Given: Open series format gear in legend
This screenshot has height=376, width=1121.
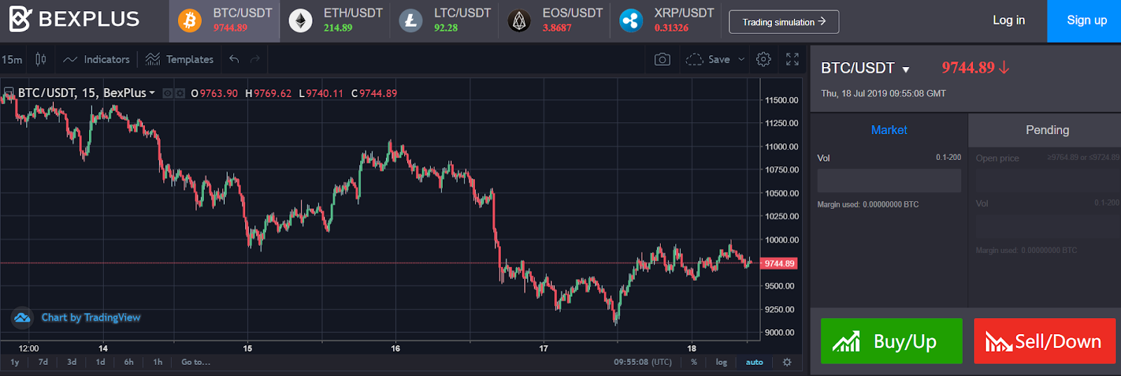Looking at the screenshot, I should pos(180,93).
